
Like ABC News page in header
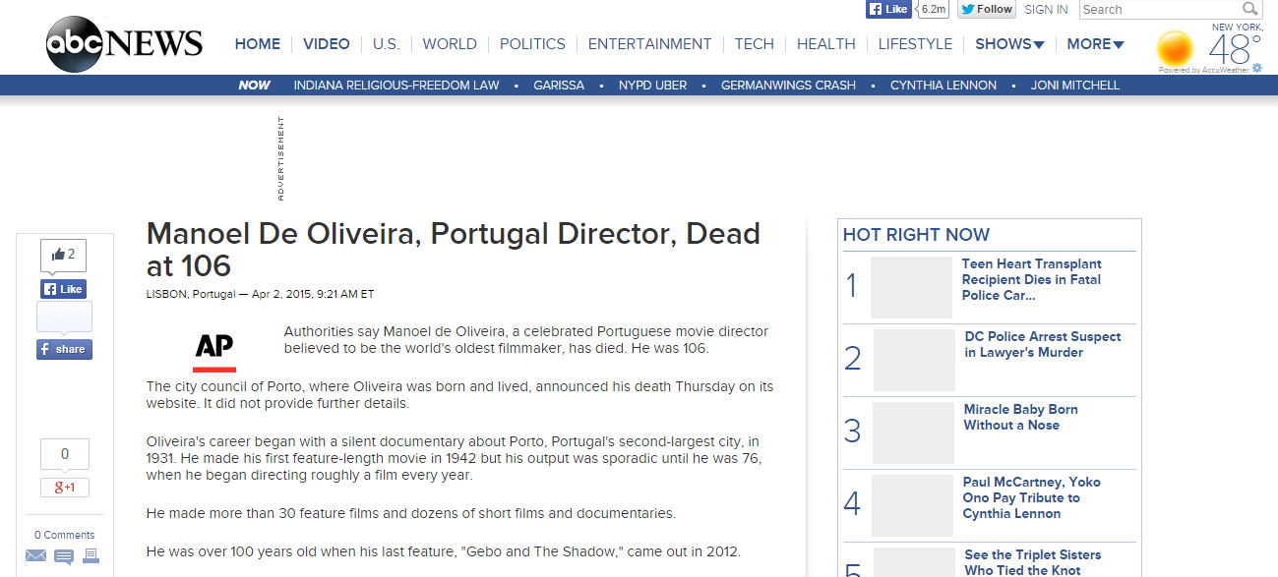point(888,9)
